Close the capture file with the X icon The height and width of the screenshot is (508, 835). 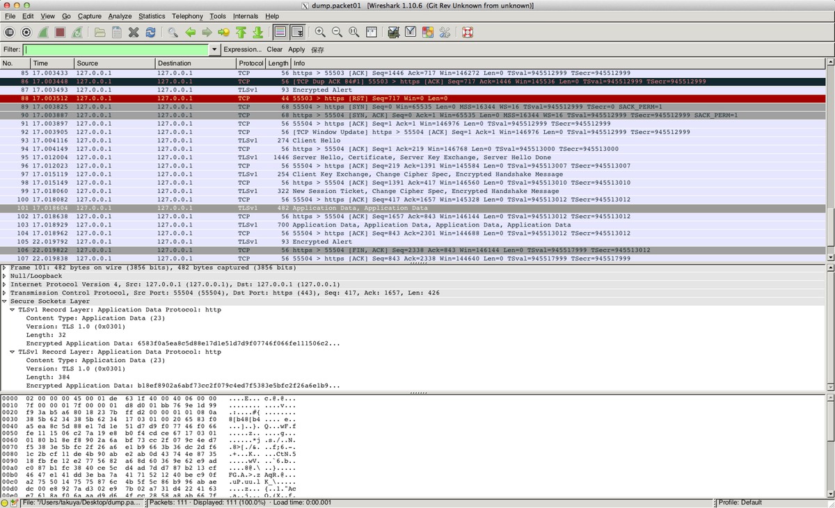click(x=134, y=32)
